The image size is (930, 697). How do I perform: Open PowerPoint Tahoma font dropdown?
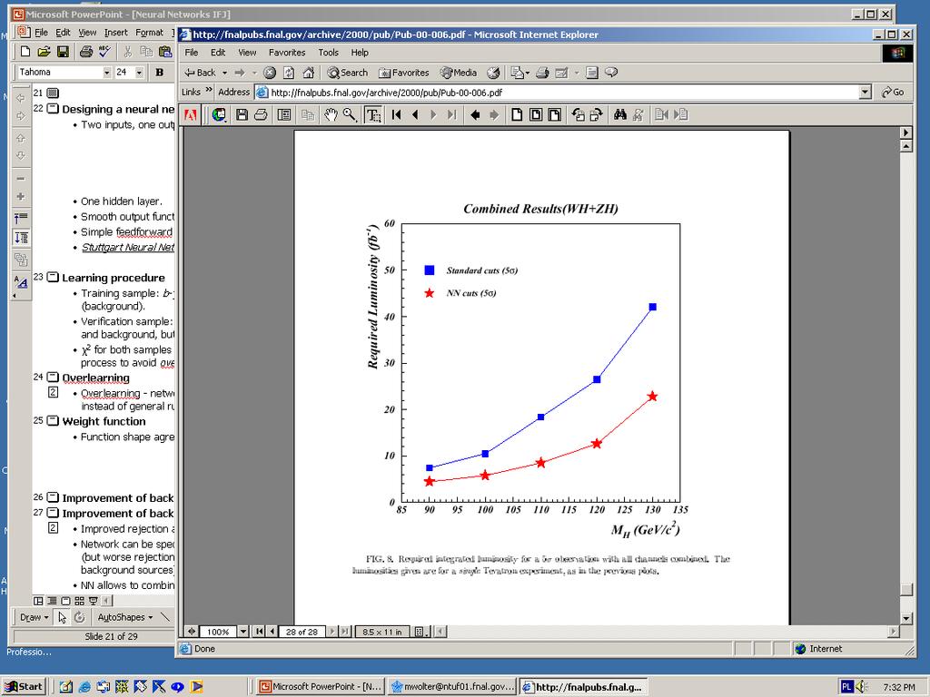point(107,73)
